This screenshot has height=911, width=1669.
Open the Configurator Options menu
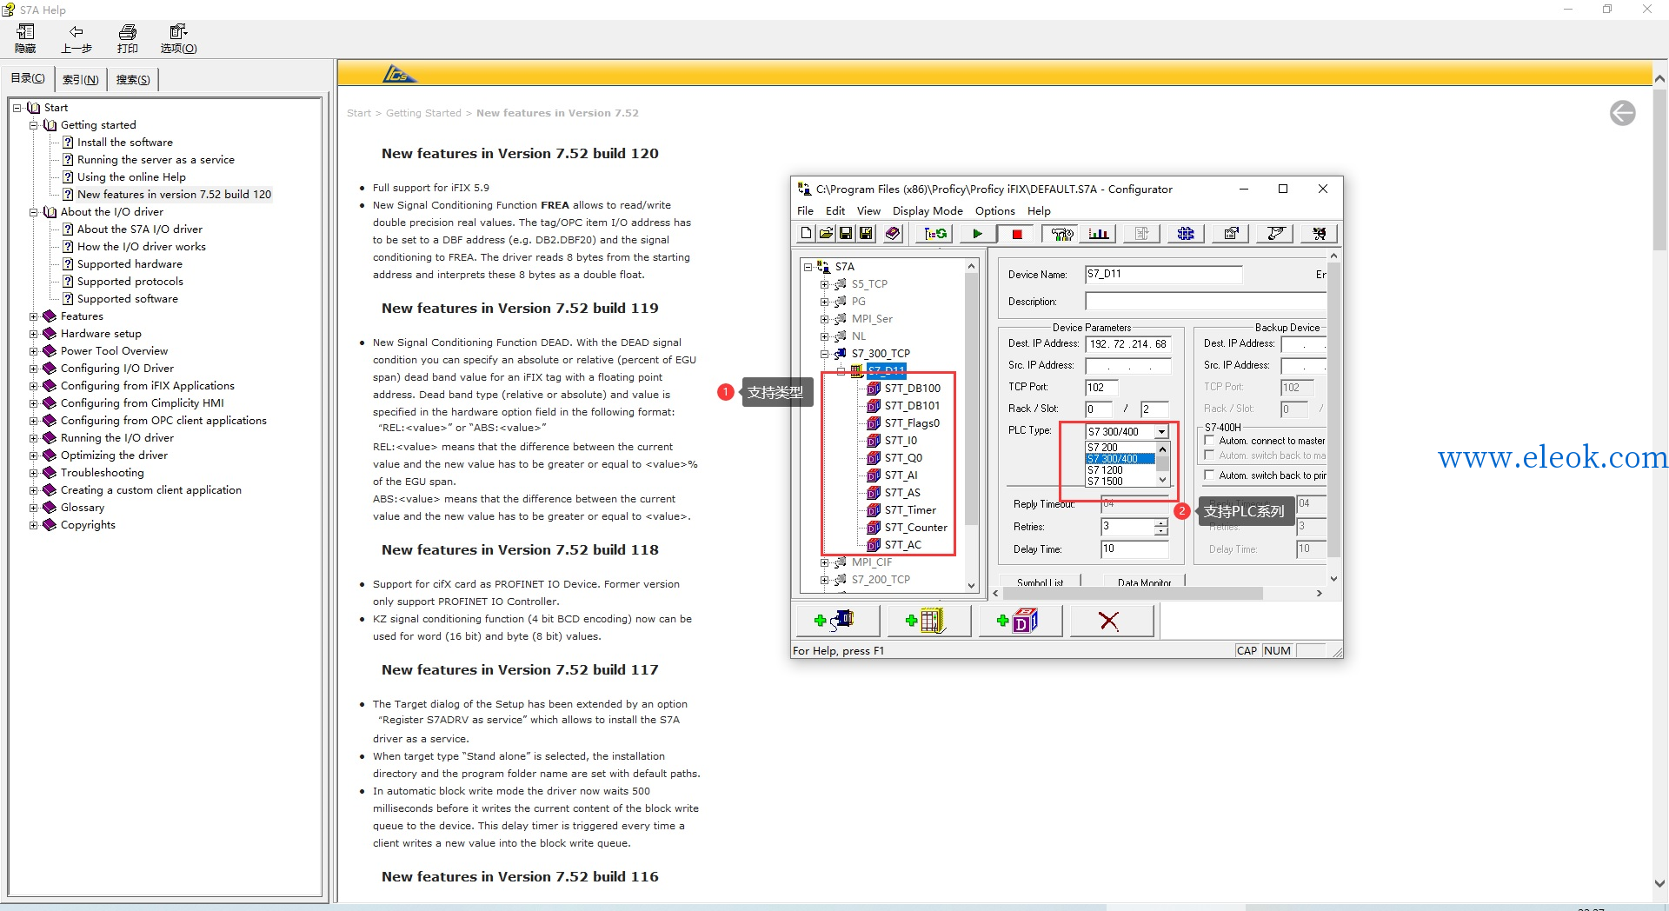994,211
